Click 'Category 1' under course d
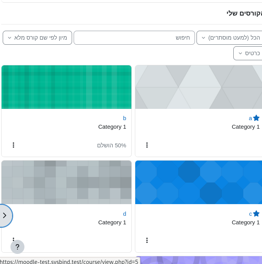This screenshot has height=264, width=262. point(112,222)
